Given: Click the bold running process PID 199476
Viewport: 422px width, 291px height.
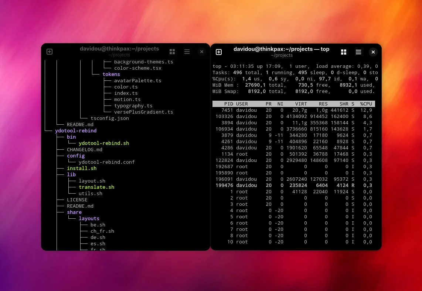Looking at the screenshot, I should [294, 186].
